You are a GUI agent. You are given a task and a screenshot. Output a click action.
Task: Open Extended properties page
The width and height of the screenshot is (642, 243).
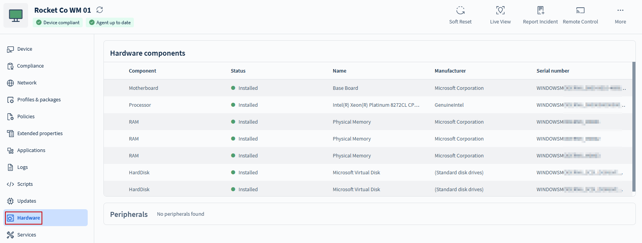point(40,134)
